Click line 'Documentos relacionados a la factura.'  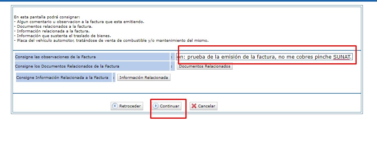coord(53,27)
